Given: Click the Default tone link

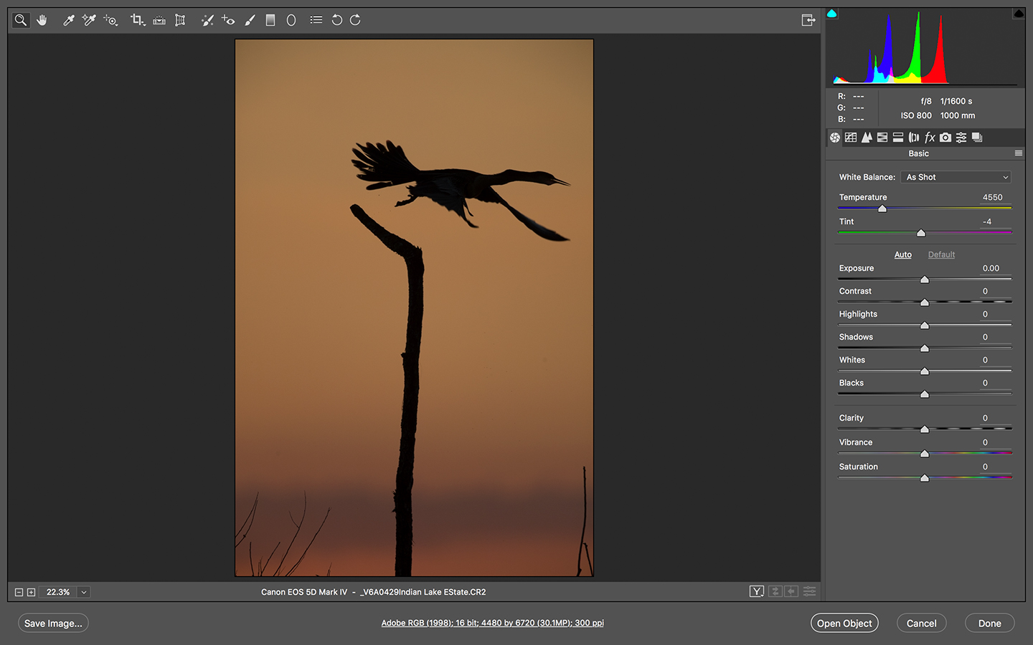Looking at the screenshot, I should [941, 254].
